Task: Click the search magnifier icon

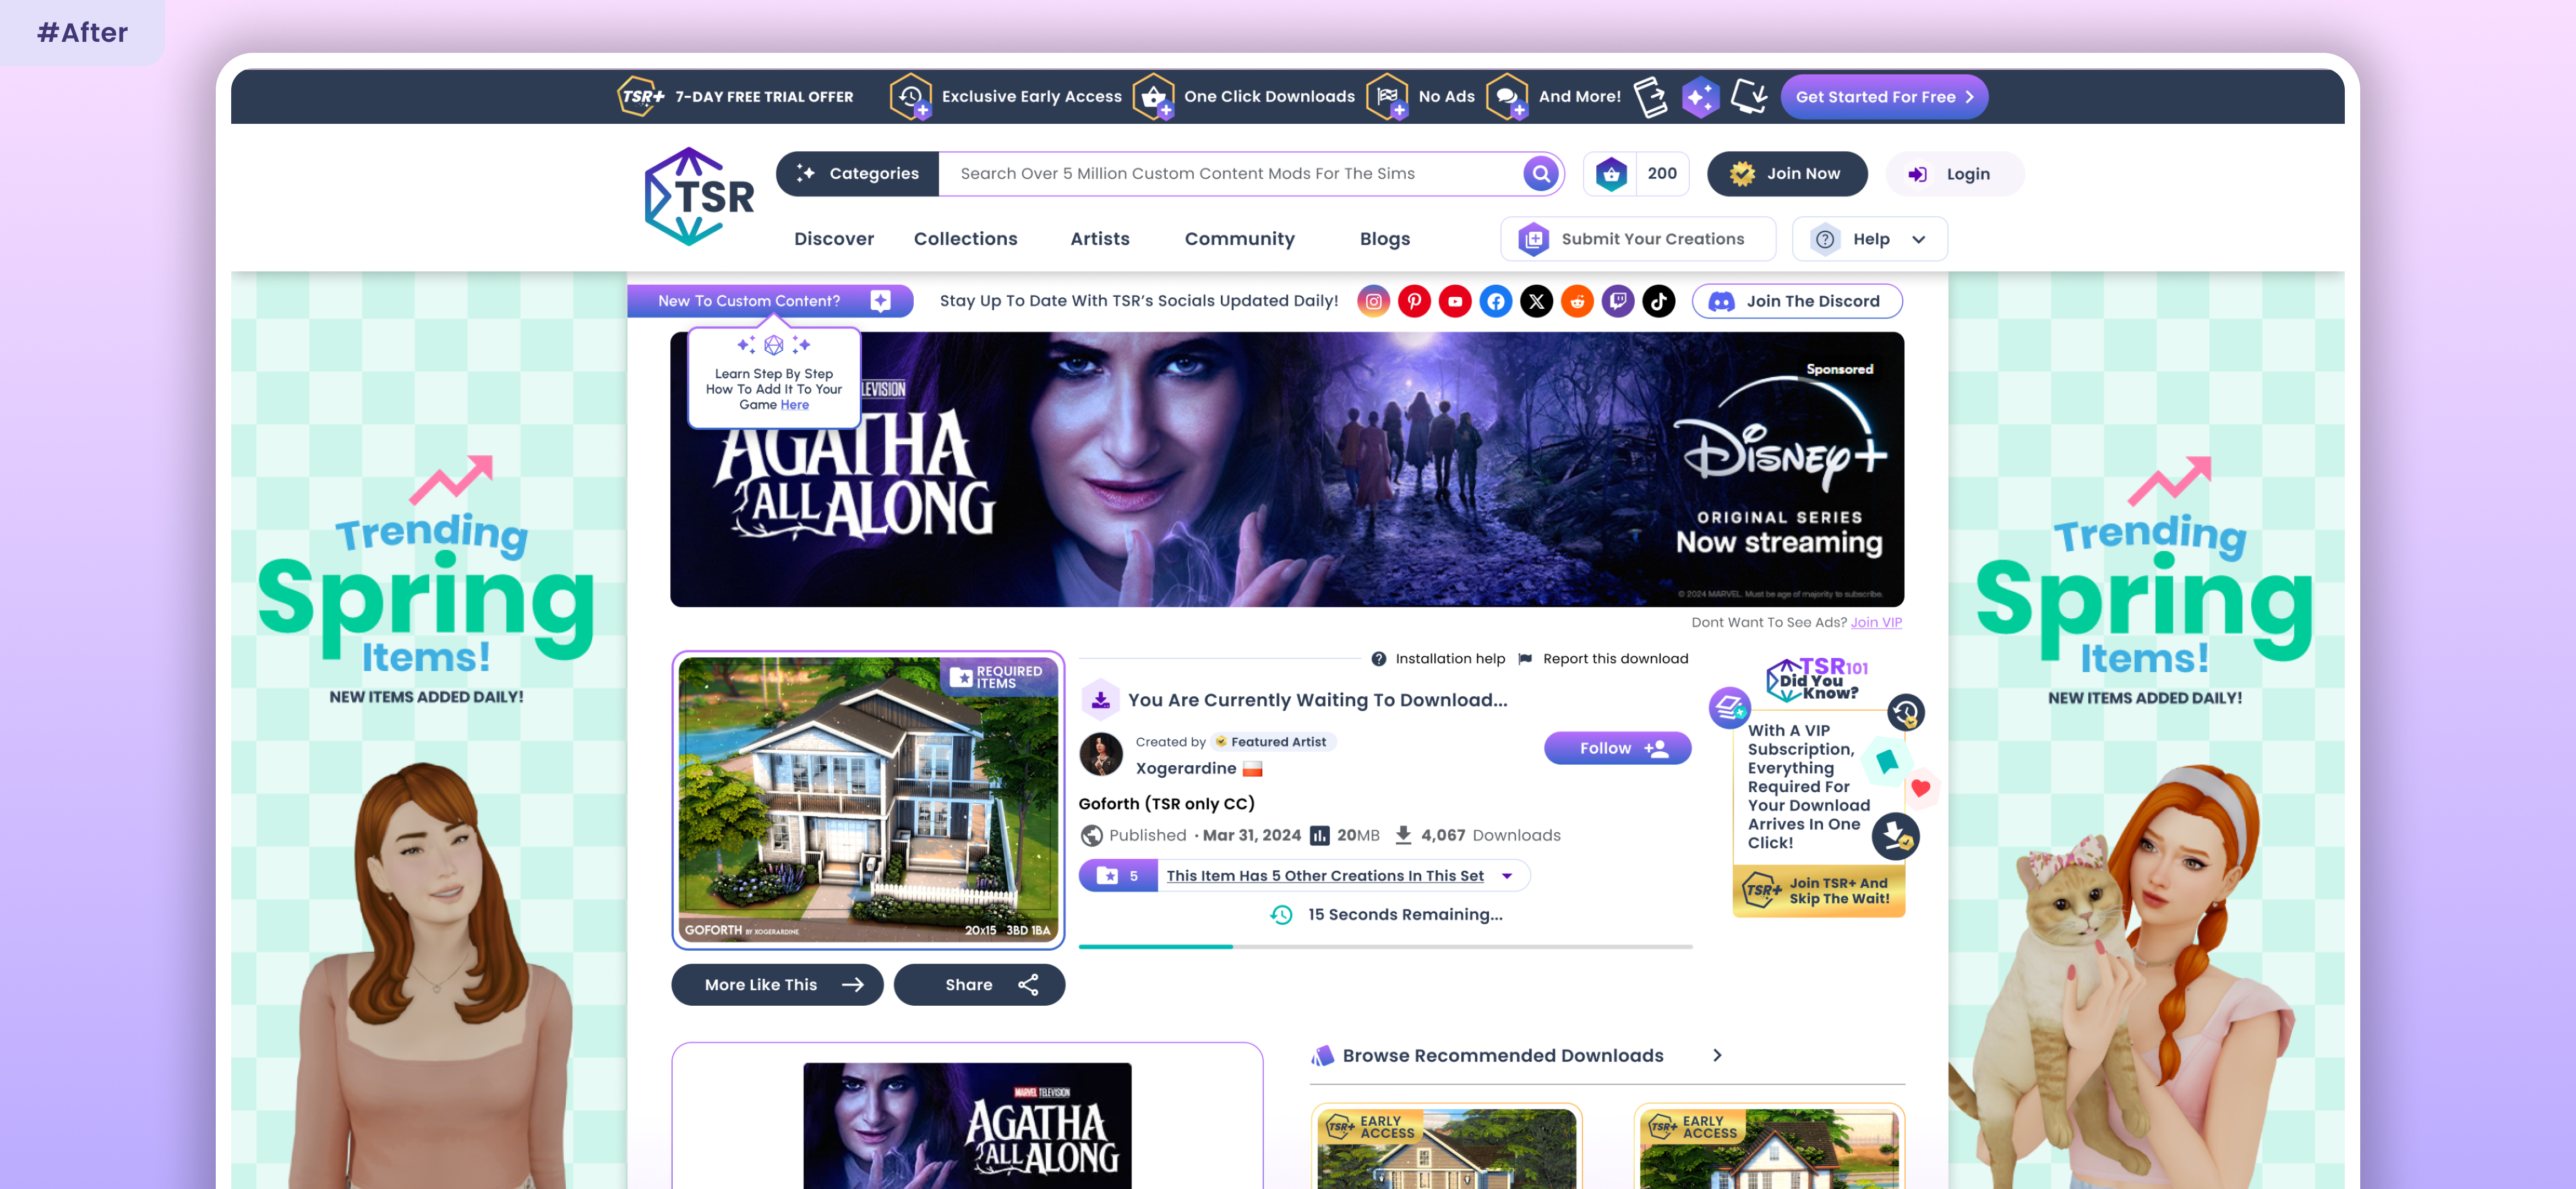Action: pos(1541,174)
